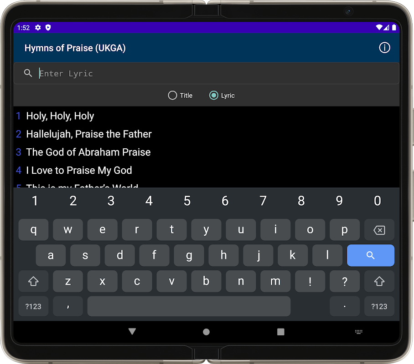Tap the number 3 key
This screenshot has width=414, height=364.
coord(111,201)
